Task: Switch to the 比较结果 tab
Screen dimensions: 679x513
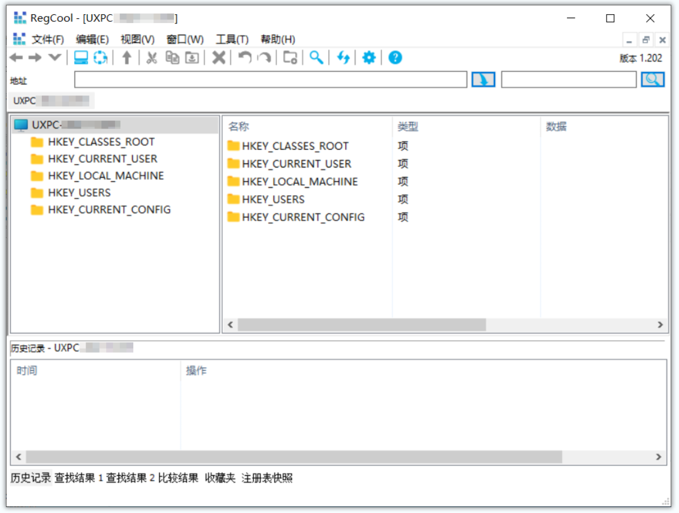Action: coord(178,478)
